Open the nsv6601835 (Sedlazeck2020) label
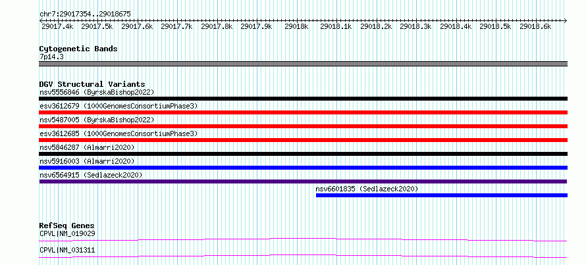Screen dimensions: 586x265 pos(367,189)
